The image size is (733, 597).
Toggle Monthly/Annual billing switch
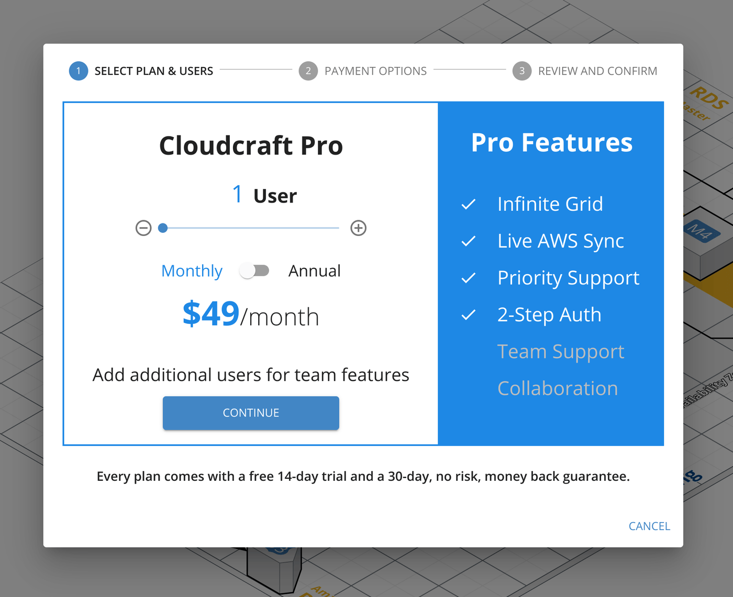pos(254,271)
